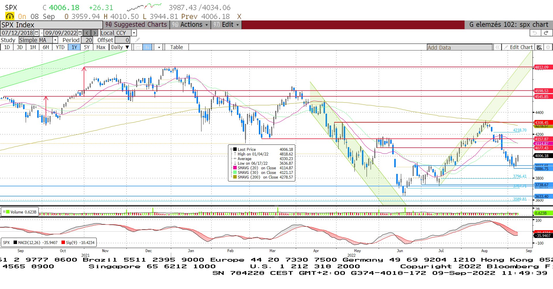The width and height of the screenshot is (553, 289).
Task: Open the Daily periodicity dropdown
Action: pyautogui.click(x=120, y=47)
